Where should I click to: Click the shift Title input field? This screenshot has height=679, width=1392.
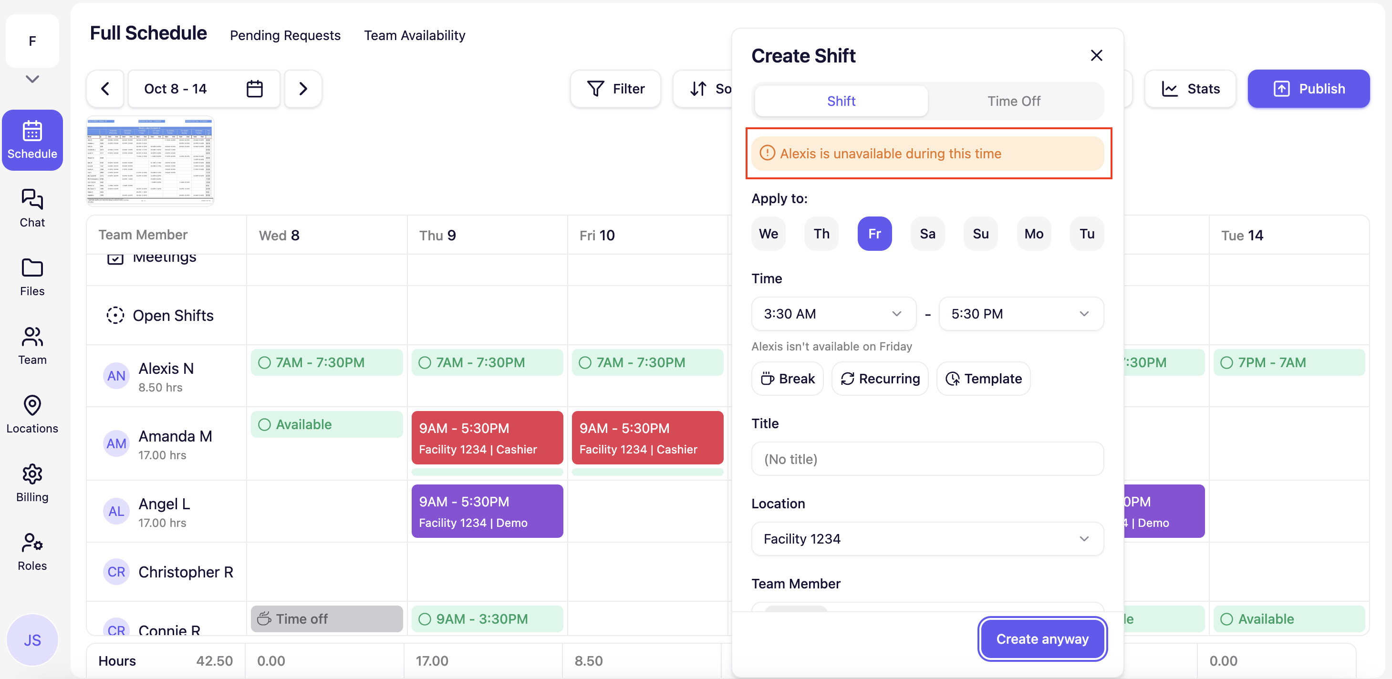point(927,459)
